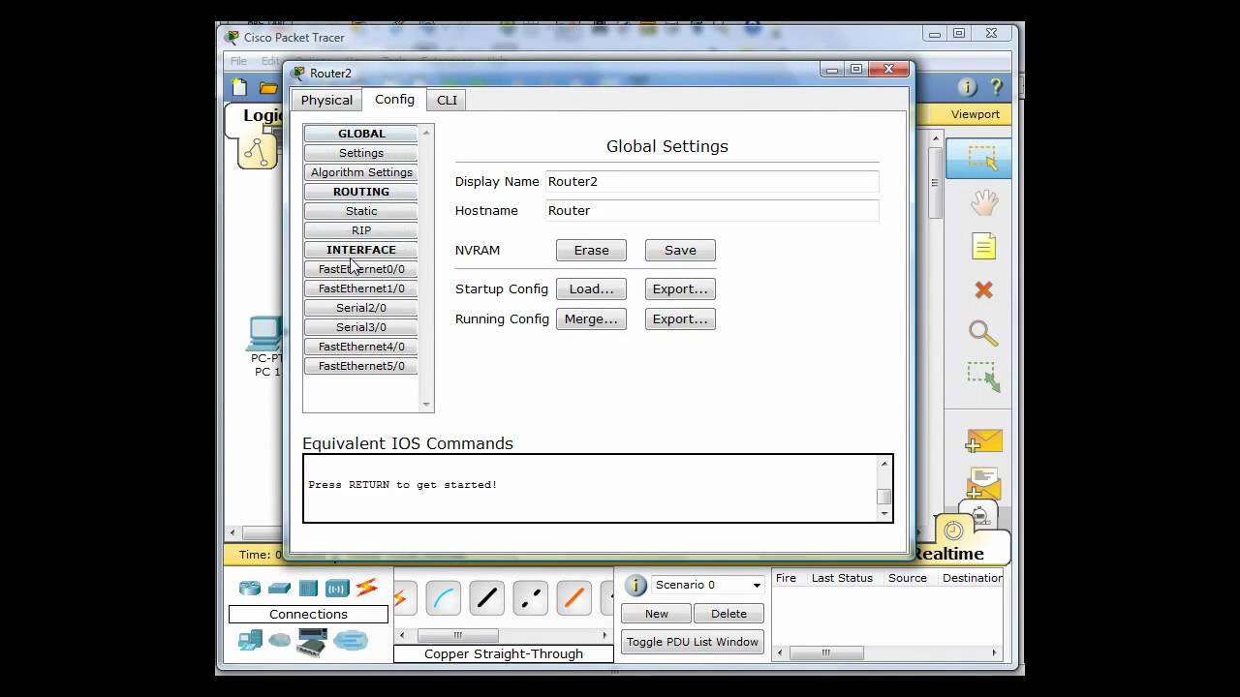Image resolution: width=1240 pixels, height=697 pixels.
Task: Merge into the Running Config
Action: [x=591, y=318]
